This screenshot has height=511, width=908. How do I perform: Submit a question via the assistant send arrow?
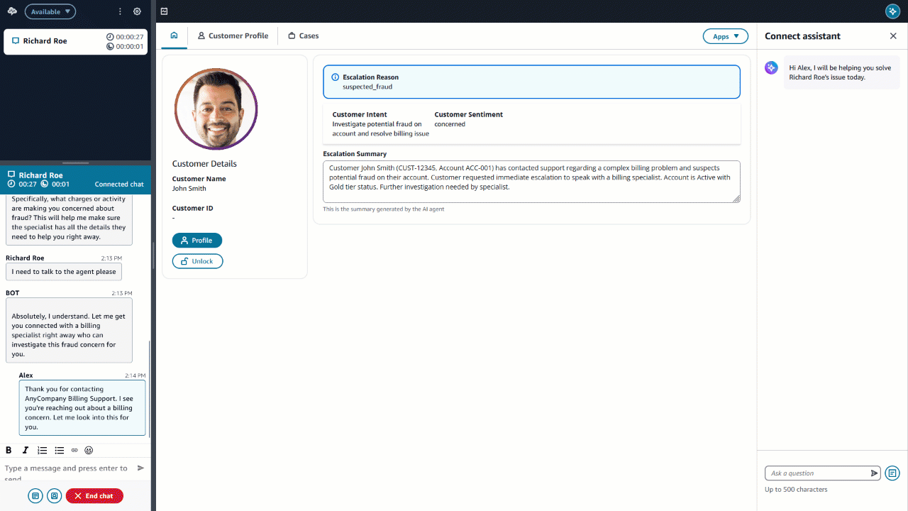pos(875,473)
